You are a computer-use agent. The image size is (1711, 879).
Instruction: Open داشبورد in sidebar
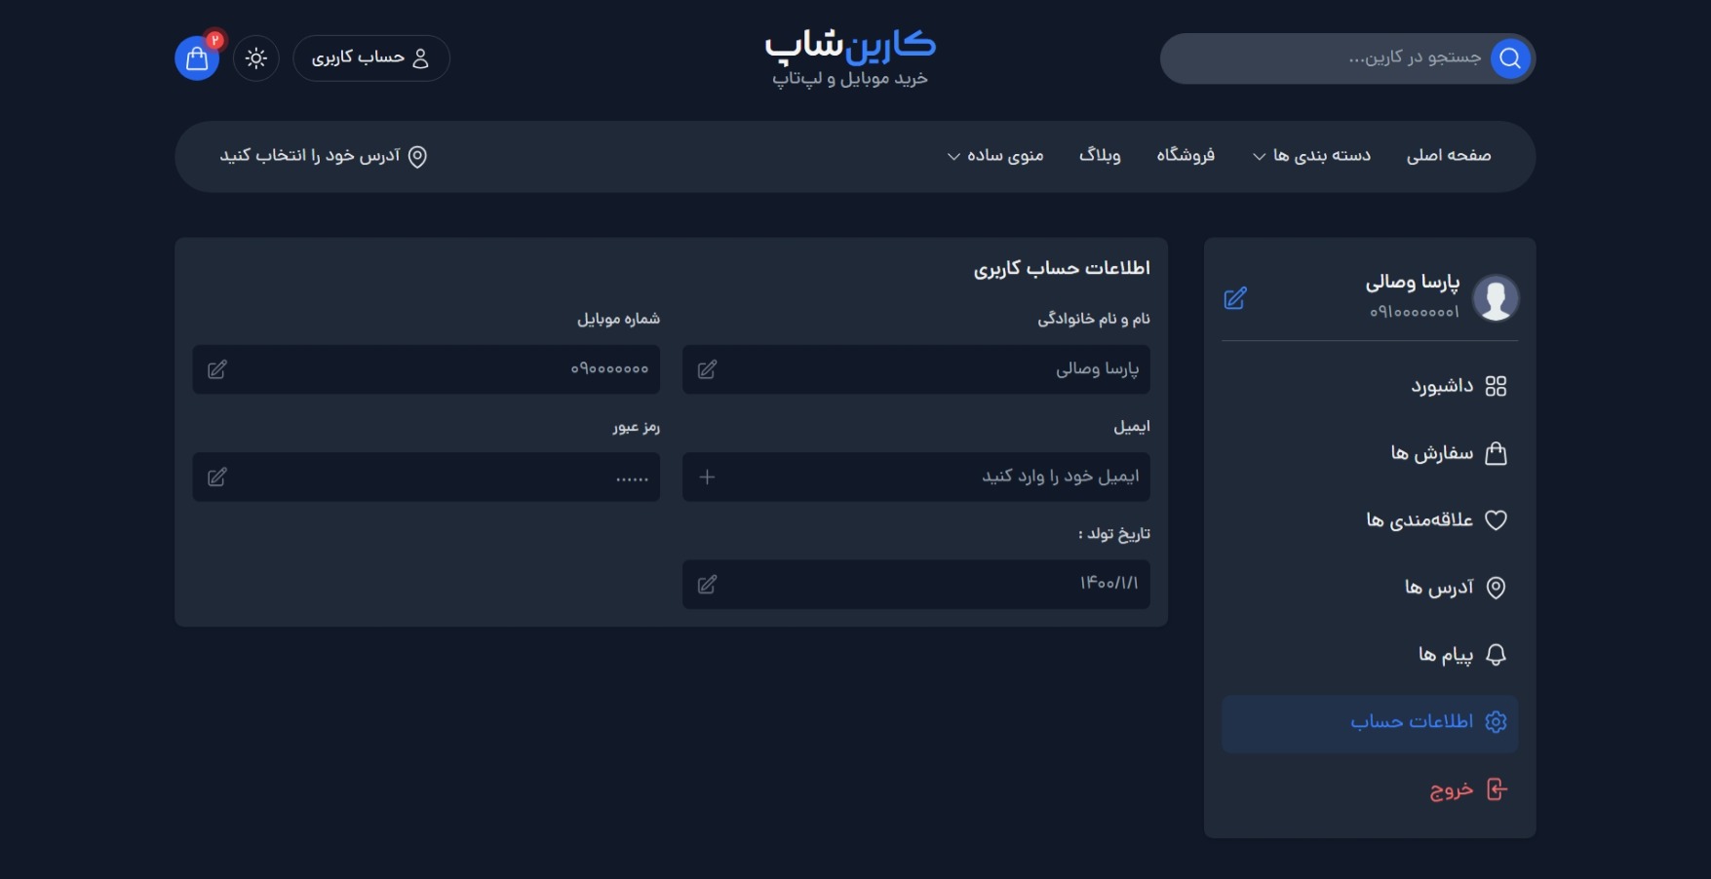(x=1370, y=387)
